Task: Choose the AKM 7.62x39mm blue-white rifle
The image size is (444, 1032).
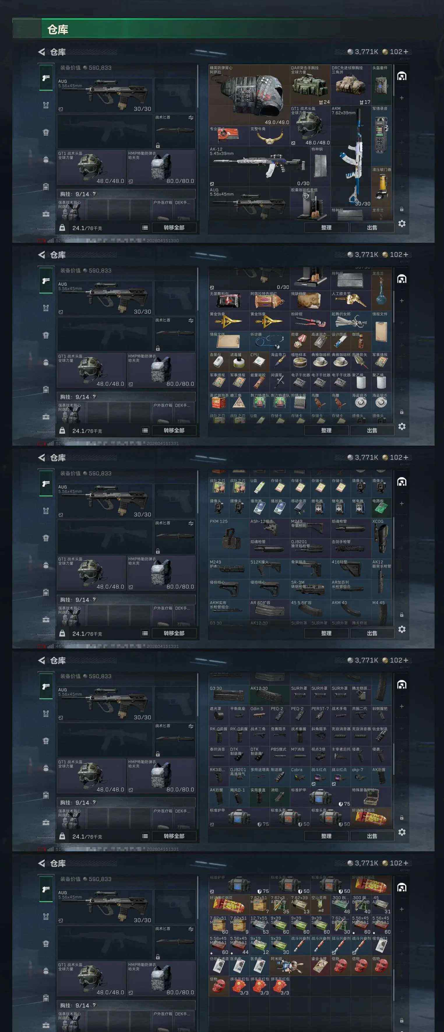Action: [351, 156]
